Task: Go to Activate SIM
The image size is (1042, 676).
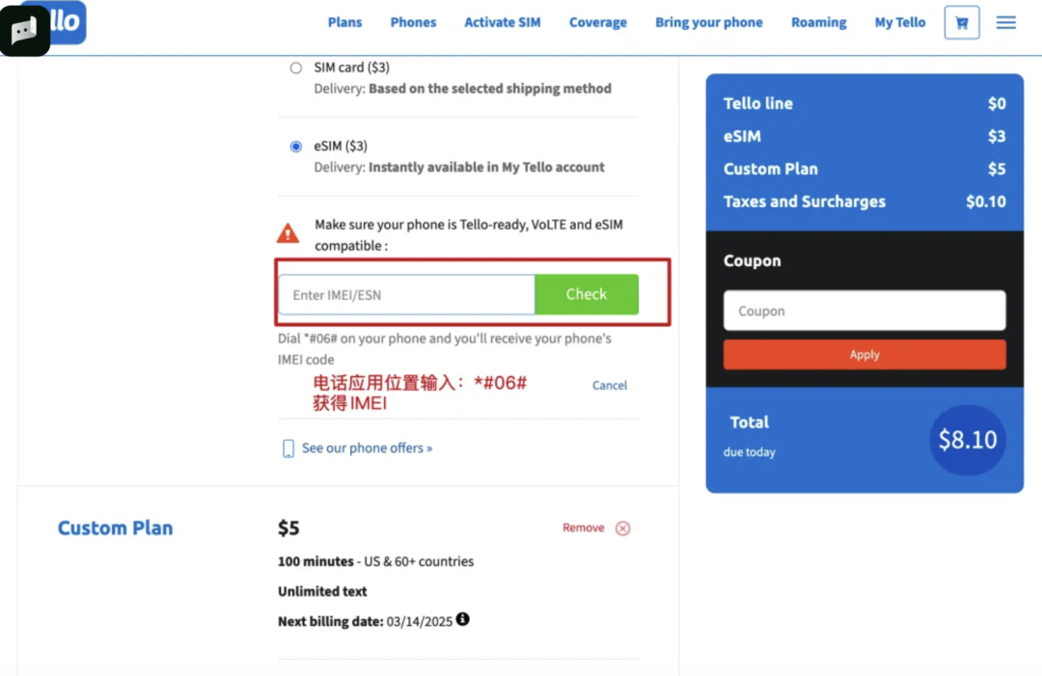Action: pyautogui.click(x=503, y=22)
